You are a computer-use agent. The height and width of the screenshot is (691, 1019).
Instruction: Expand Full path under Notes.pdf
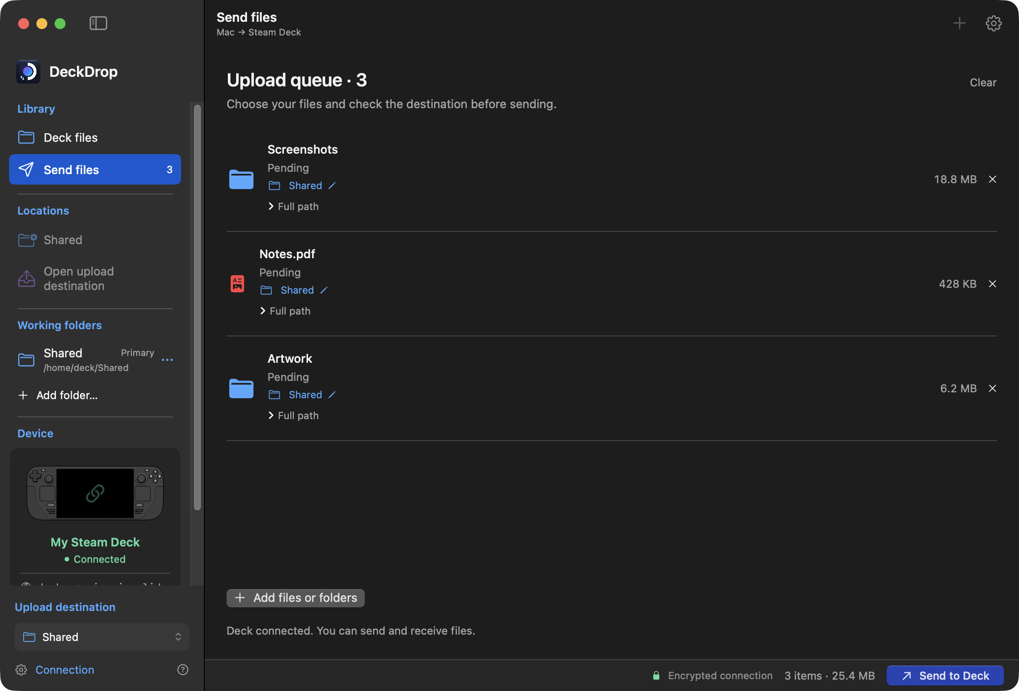click(x=285, y=311)
